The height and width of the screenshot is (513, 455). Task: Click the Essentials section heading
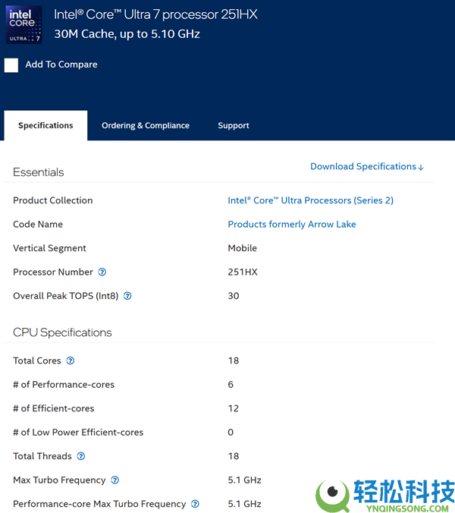[x=39, y=172]
